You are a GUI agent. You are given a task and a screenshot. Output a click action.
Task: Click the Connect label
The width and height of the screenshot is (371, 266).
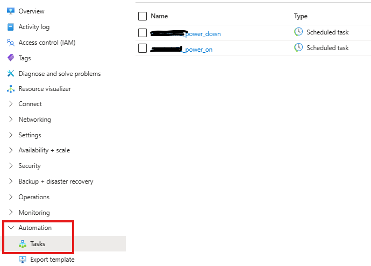pyautogui.click(x=30, y=104)
